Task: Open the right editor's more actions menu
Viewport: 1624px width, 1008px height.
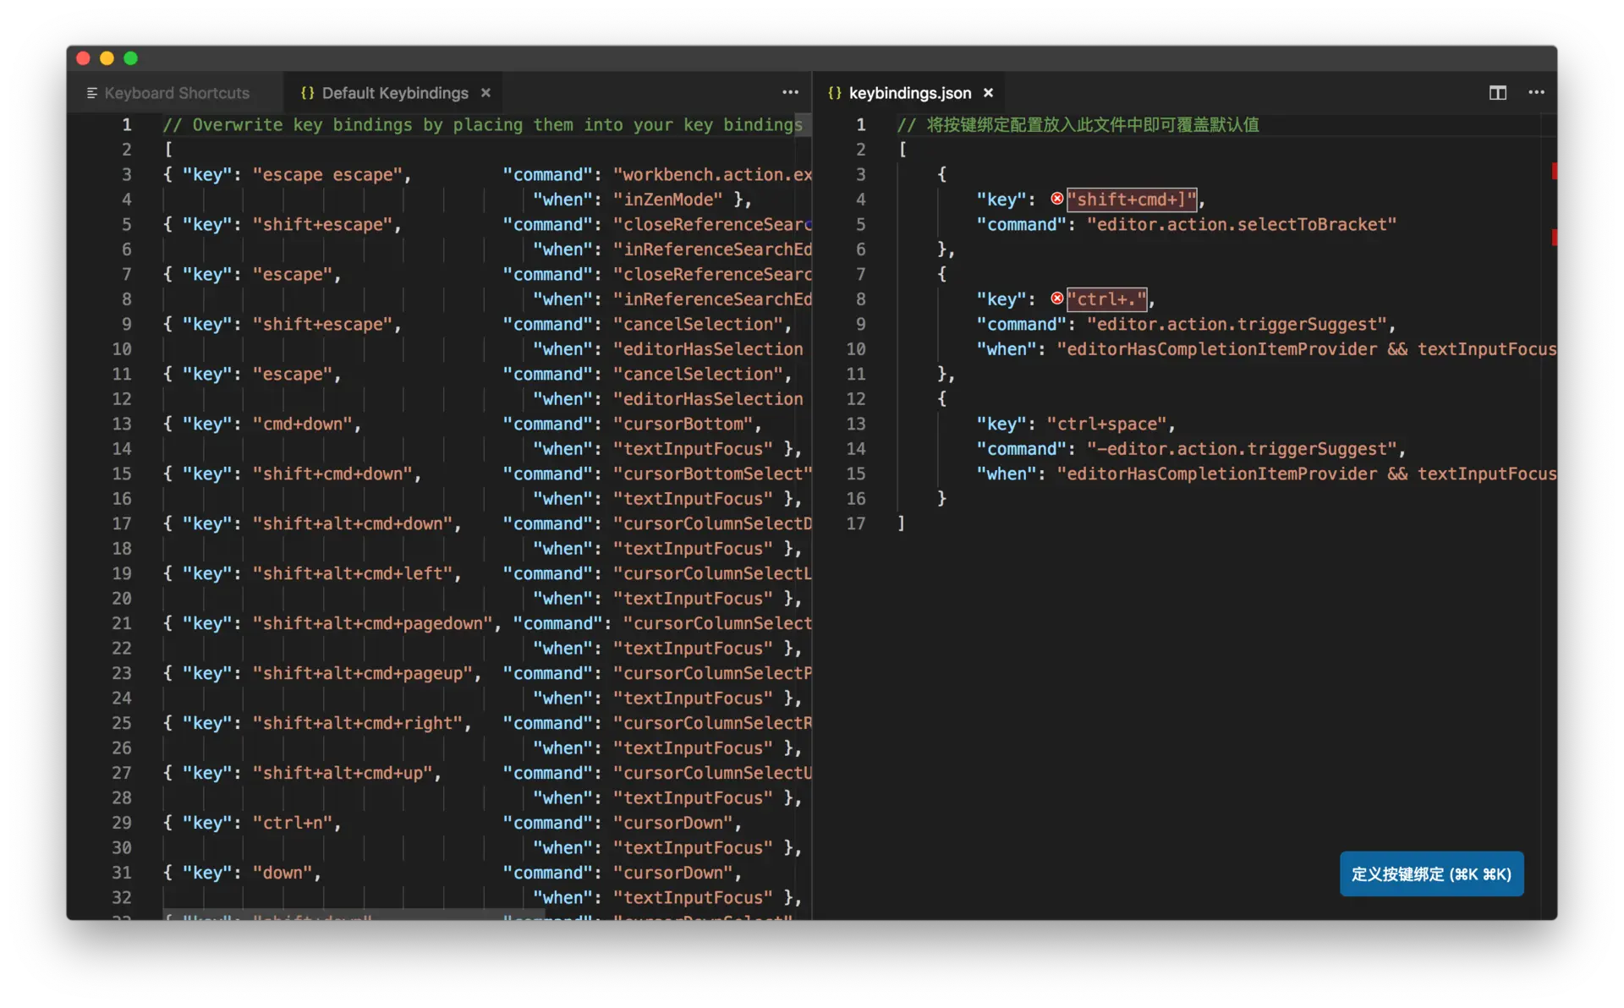Action: 1536,93
